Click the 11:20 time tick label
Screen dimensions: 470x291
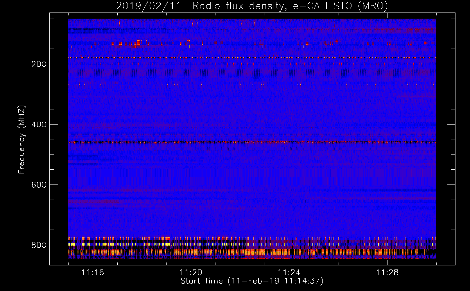tap(191, 273)
